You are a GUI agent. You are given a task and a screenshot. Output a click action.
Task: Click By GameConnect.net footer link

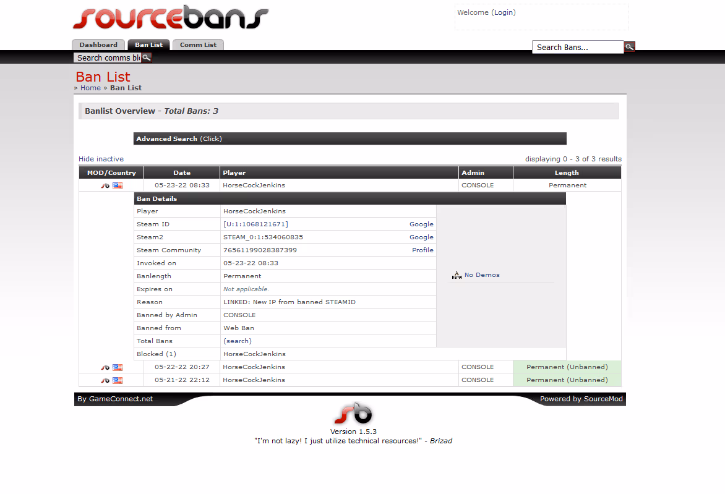click(x=115, y=399)
